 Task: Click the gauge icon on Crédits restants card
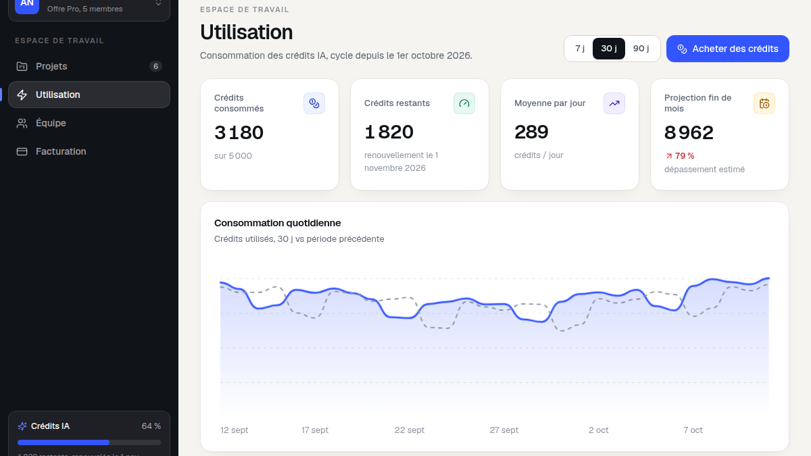click(464, 103)
